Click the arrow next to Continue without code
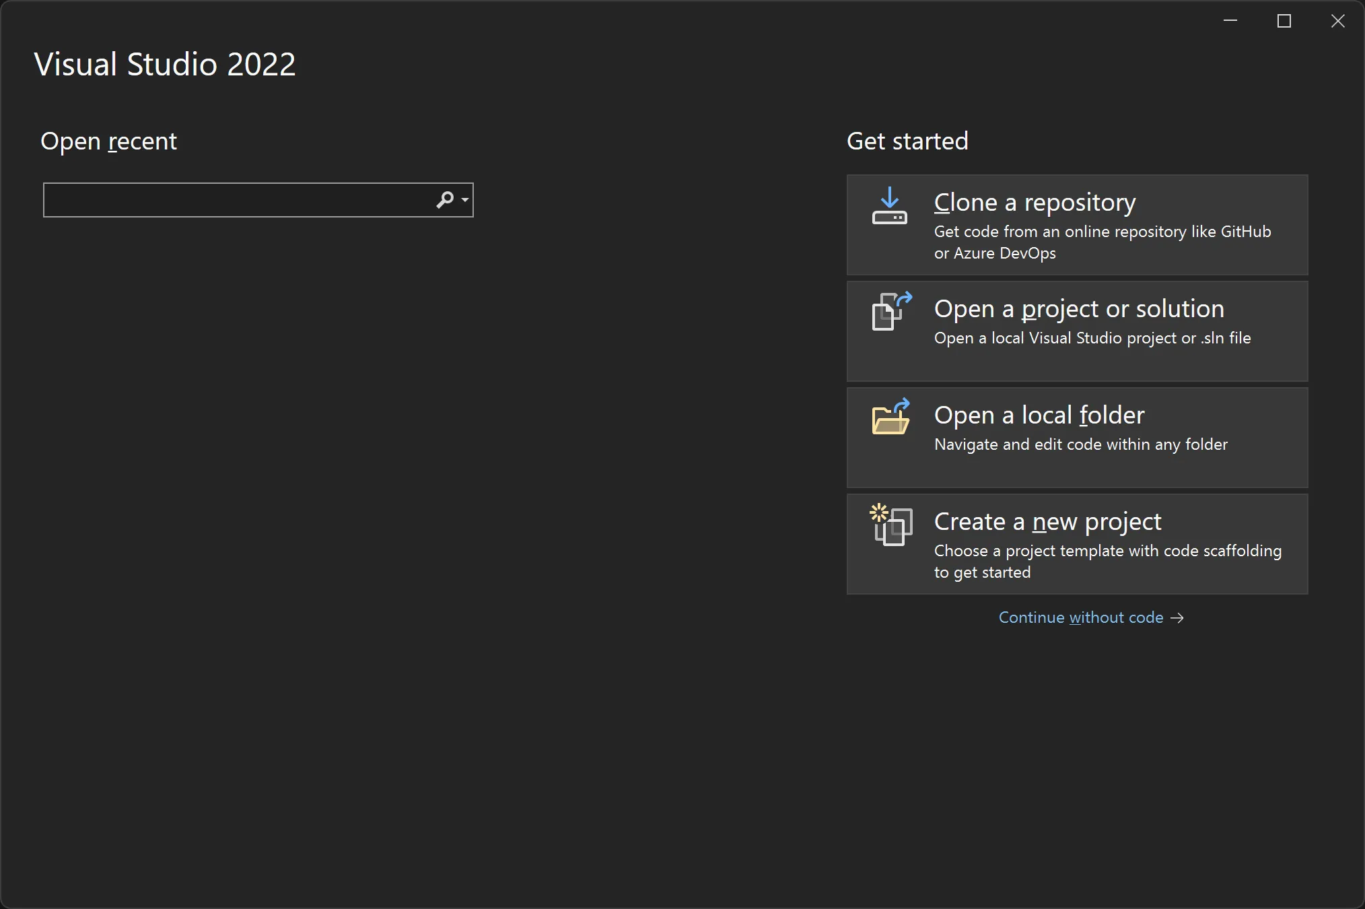The width and height of the screenshot is (1365, 909). [x=1178, y=617]
